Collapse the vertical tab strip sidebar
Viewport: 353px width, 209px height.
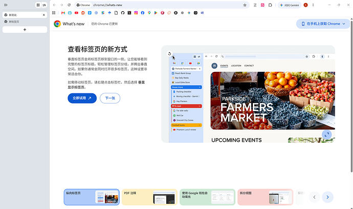[x=6, y=5]
